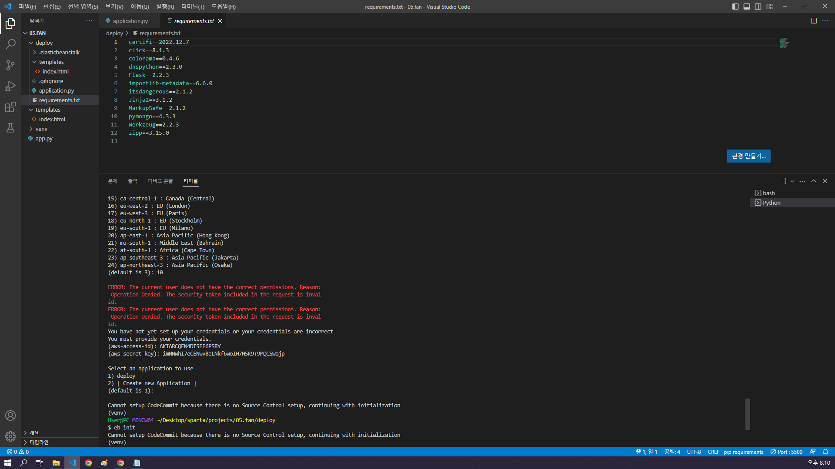Viewport: 835px width, 469px height.
Task: Toggle secondary side bar layout icon
Action: 758,7
